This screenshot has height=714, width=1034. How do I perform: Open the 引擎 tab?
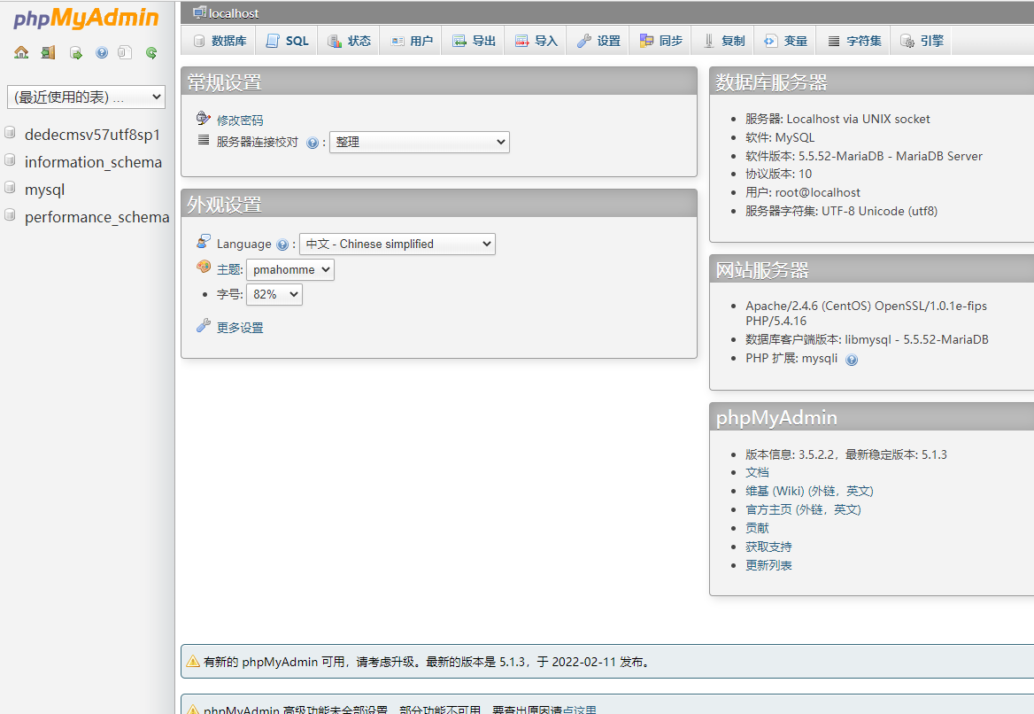[922, 41]
